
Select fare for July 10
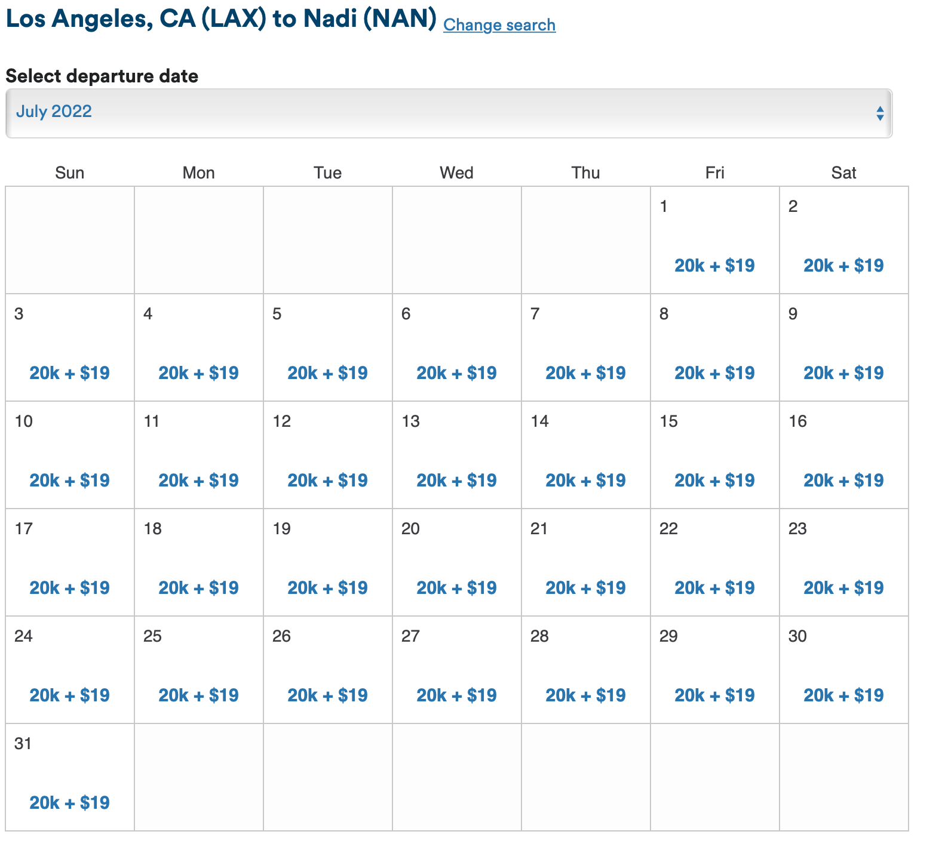(69, 481)
